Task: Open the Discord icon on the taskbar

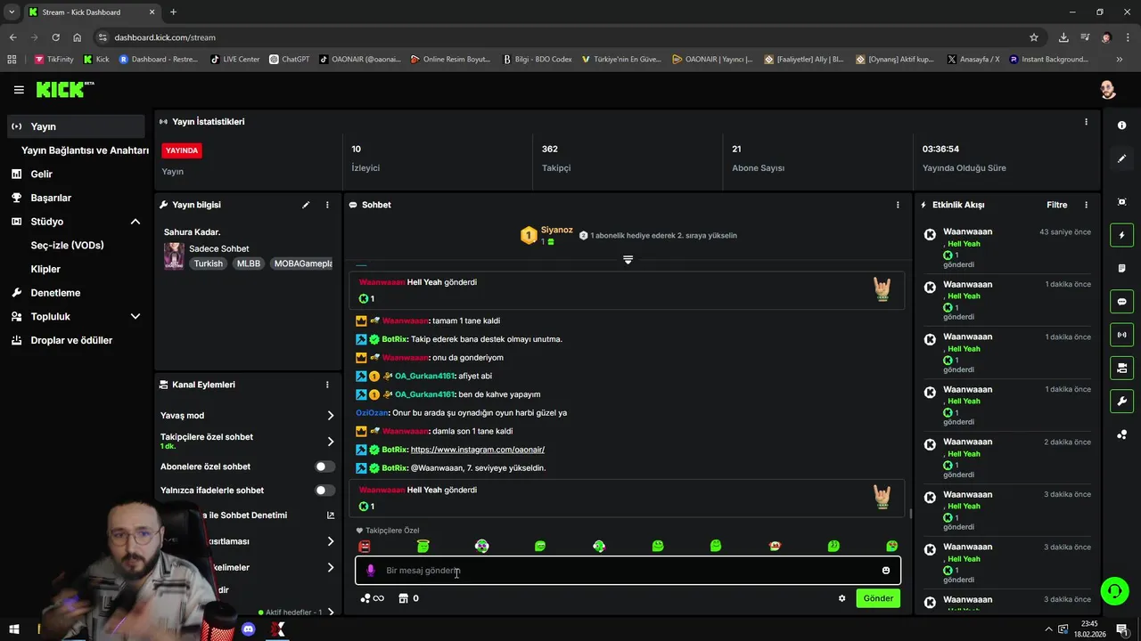Action: [x=249, y=629]
